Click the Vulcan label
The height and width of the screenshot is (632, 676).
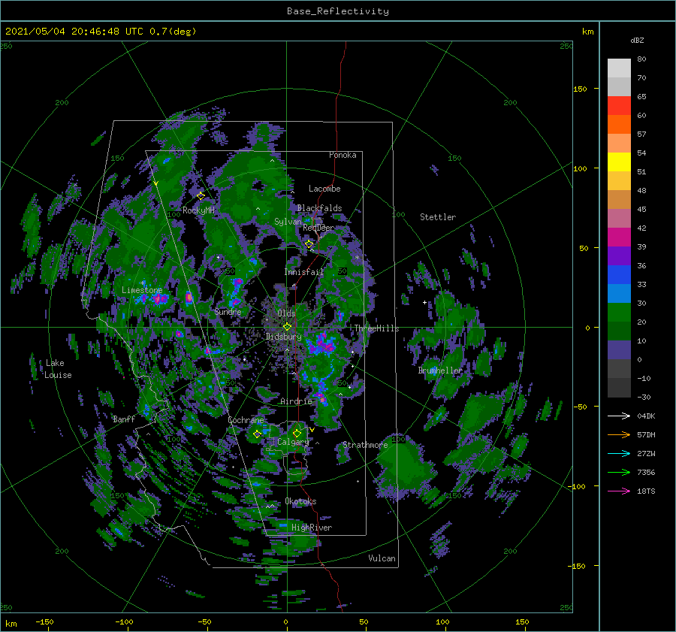(382, 558)
